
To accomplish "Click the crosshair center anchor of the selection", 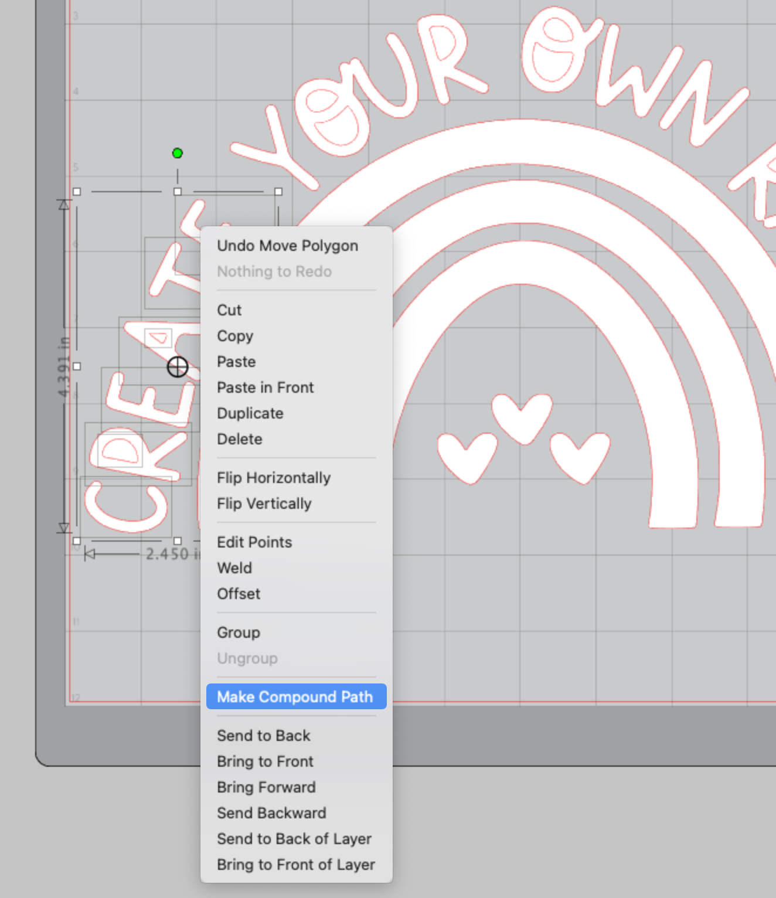I will 177,367.
